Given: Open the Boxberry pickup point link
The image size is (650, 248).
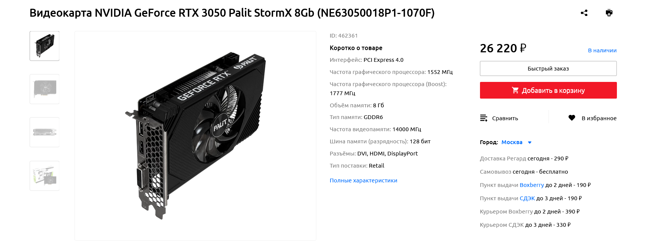Looking at the screenshot, I should (x=532, y=185).
